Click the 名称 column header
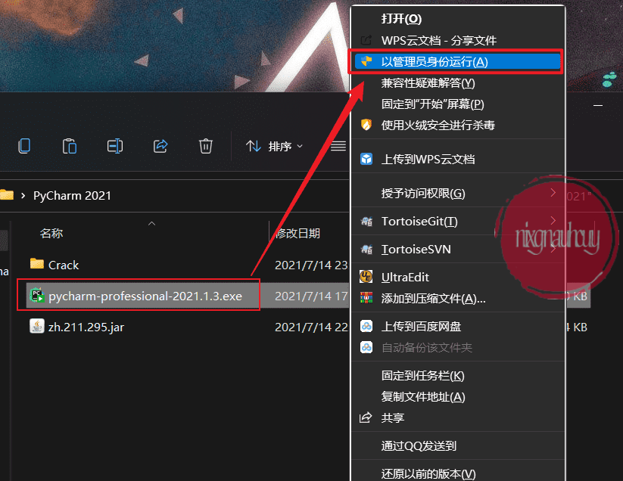The height and width of the screenshot is (481, 623). tap(51, 233)
